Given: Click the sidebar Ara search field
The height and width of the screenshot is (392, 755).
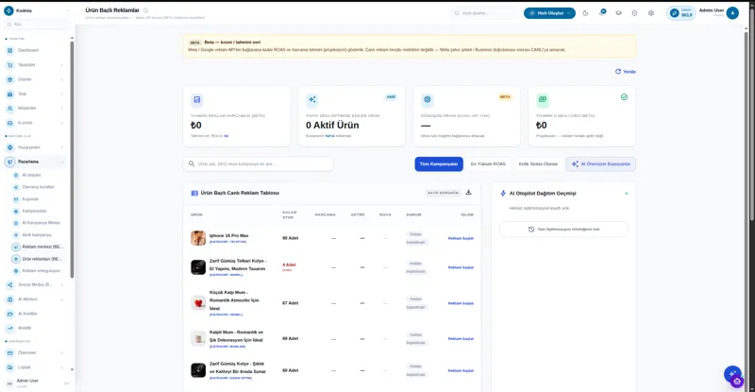Looking at the screenshot, I should coord(38,25).
